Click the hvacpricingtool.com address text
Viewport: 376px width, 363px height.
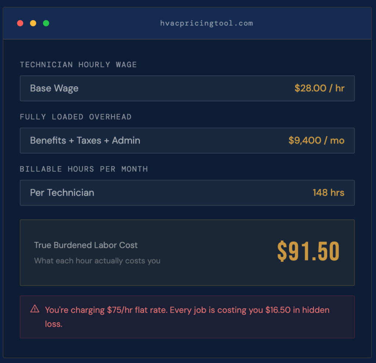[206, 23]
